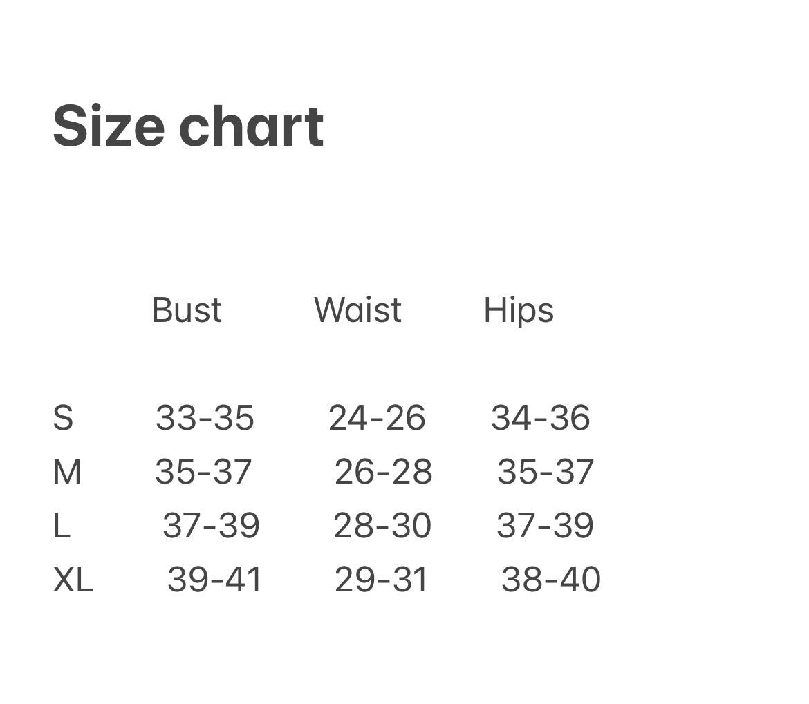Click large bust value 37-39
The image size is (809, 704).
pyautogui.click(x=211, y=526)
